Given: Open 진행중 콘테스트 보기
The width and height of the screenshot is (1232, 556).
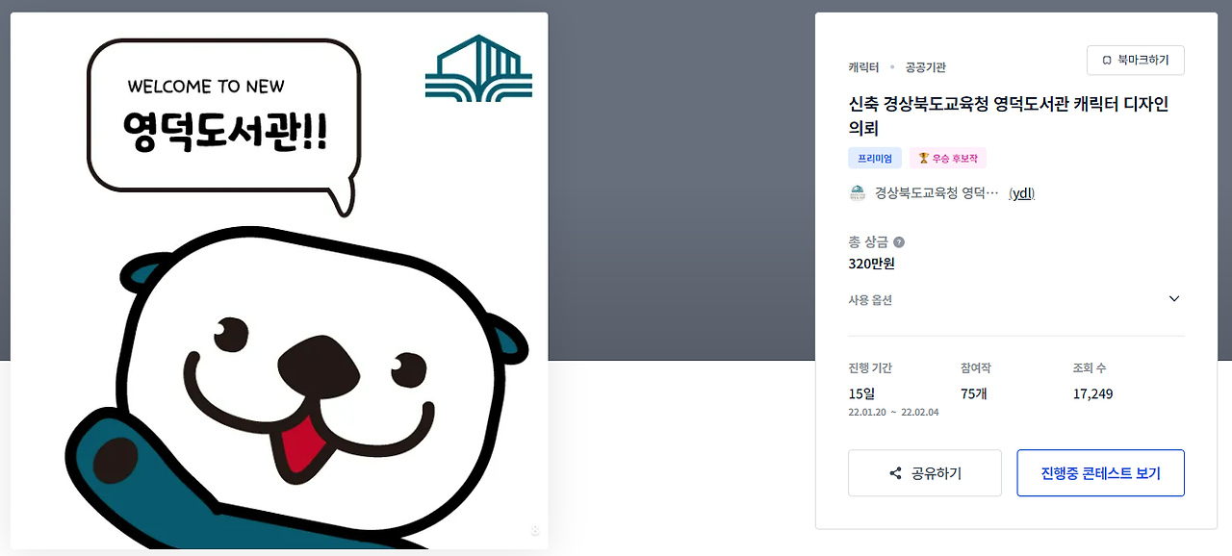Looking at the screenshot, I should (x=1100, y=473).
